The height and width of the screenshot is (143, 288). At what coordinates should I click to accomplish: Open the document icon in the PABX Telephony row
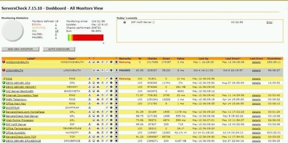pyautogui.click(x=102, y=99)
